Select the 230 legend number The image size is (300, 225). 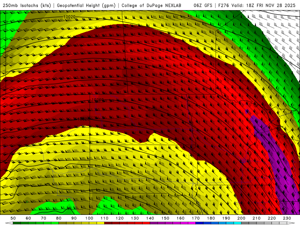point(287,218)
